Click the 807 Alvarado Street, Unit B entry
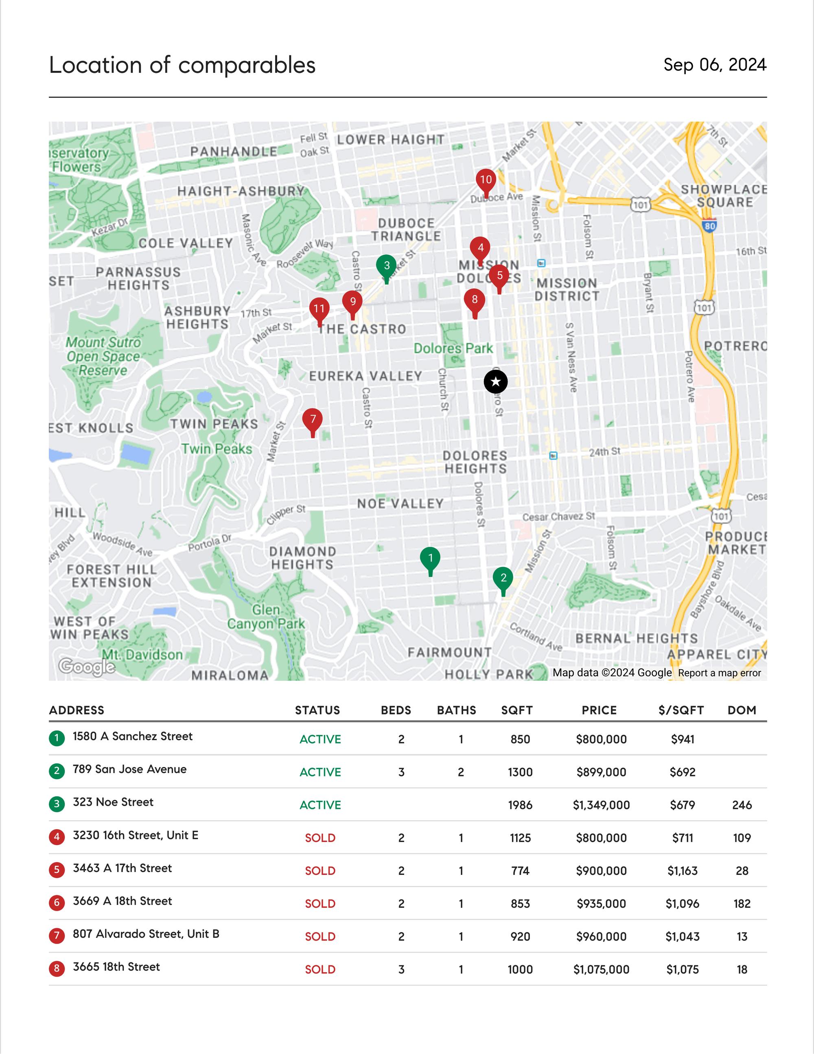Image resolution: width=814 pixels, height=1054 pixels. click(x=146, y=934)
